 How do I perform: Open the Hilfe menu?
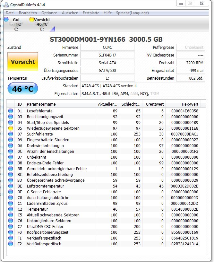tap(108, 13)
